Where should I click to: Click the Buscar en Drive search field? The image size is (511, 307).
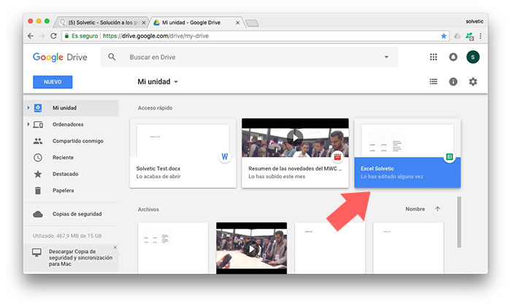[250, 57]
